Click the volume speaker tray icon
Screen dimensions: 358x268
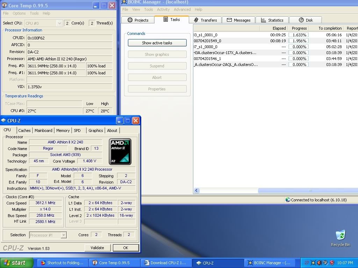[x=320, y=263]
